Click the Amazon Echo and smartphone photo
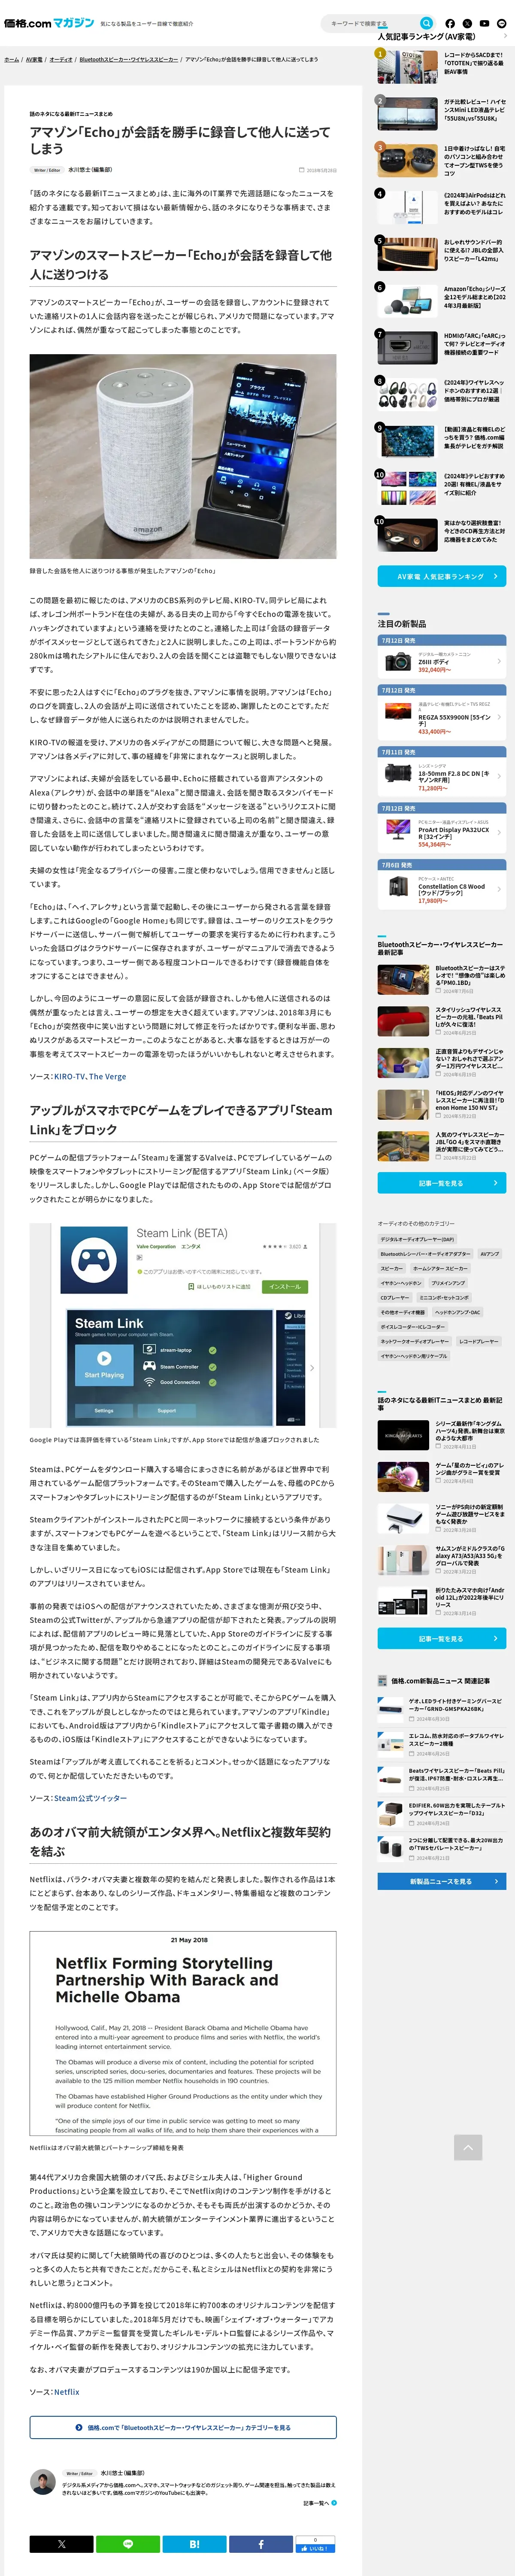Screen dimensions: 515x2576 pos(183,456)
